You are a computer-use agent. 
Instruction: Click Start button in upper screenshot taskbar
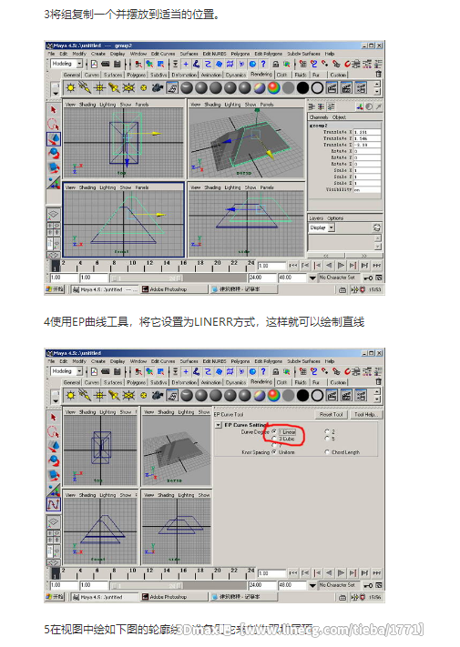(x=56, y=289)
